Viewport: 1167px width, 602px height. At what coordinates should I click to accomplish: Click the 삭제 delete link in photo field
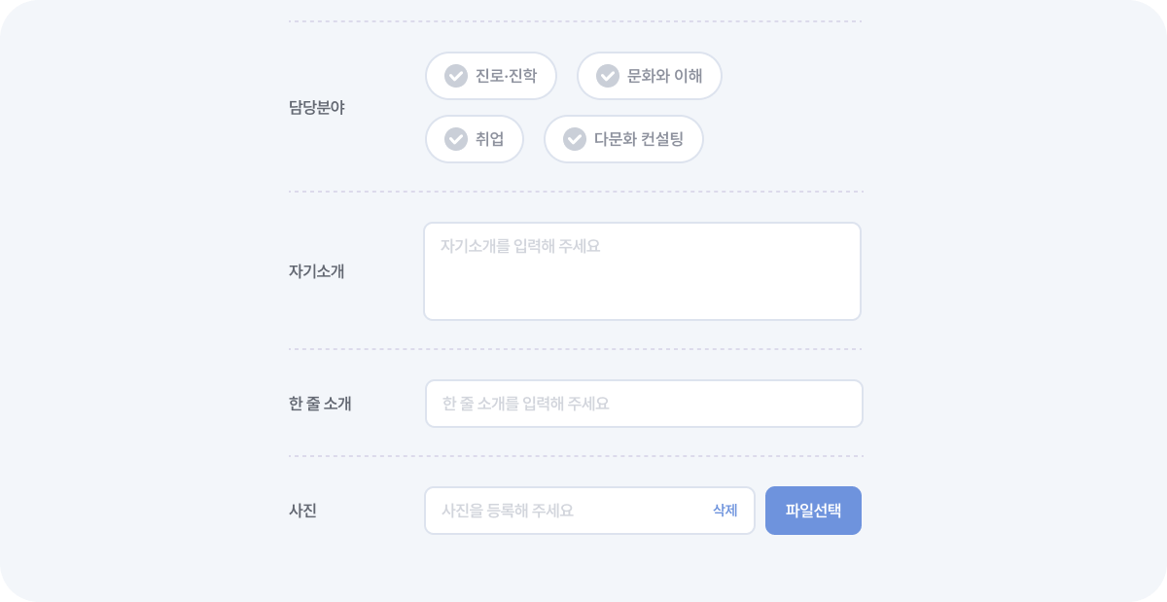coord(725,510)
